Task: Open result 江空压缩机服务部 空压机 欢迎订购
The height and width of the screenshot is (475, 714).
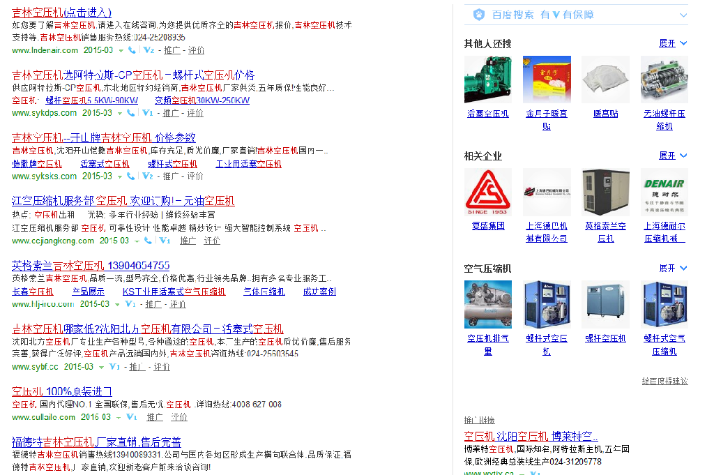Action: click(123, 201)
